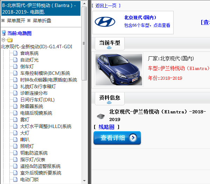Open the 日间行车灯(DRL) entry

tap(37, 100)
